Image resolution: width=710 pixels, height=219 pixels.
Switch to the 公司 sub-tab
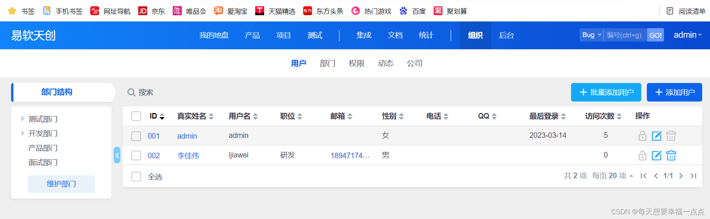point(414,63)
